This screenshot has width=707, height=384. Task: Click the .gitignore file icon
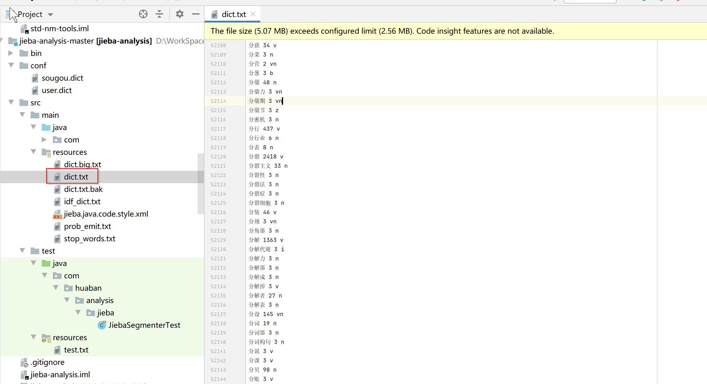click(x=24, y=362)
